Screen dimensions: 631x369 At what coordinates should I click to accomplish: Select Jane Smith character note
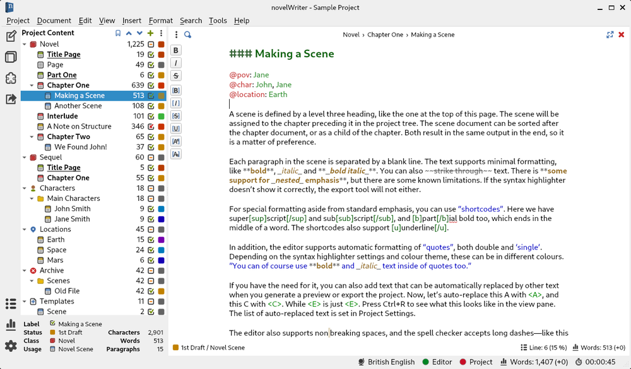(x=72, y=219)
